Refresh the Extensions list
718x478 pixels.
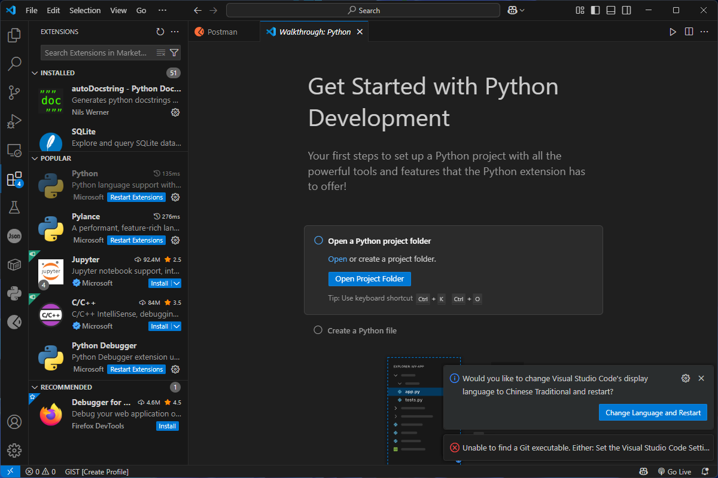(x=160, y=32)
